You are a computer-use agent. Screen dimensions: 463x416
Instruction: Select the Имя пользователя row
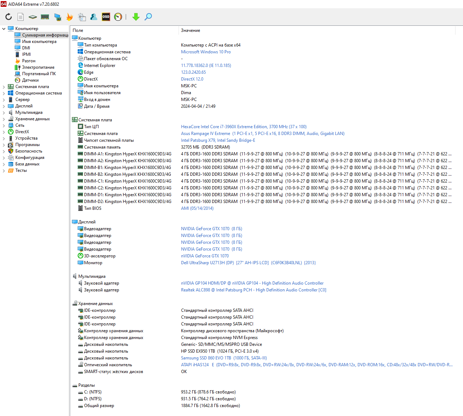click(x=263, y=93)
